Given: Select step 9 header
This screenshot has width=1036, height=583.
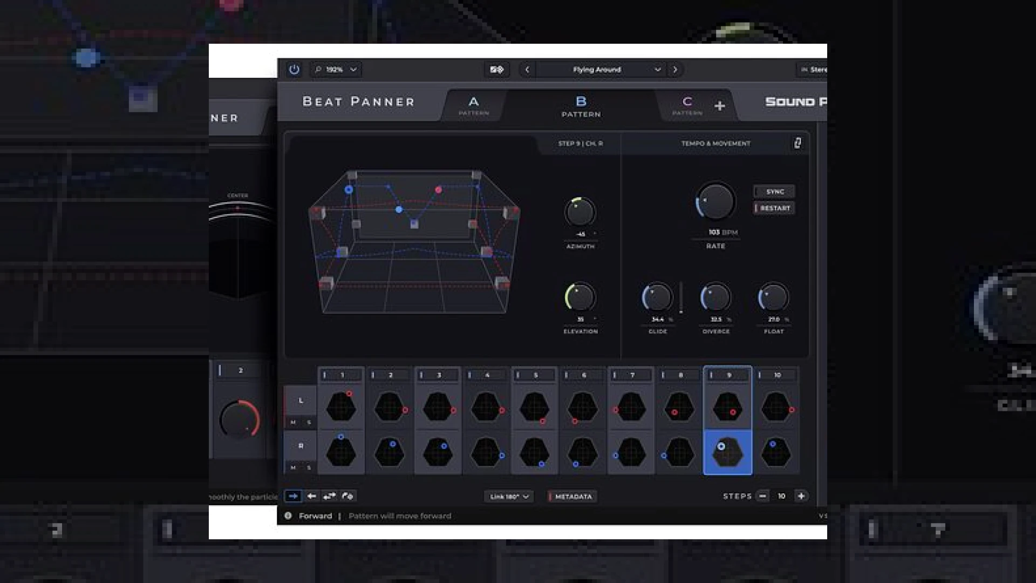Looking at the screenshot, I should 728,375.
